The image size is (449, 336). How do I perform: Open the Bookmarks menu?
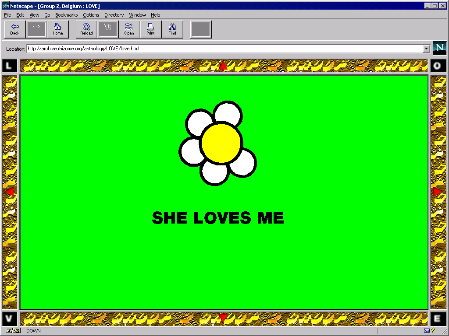[67, 15]
